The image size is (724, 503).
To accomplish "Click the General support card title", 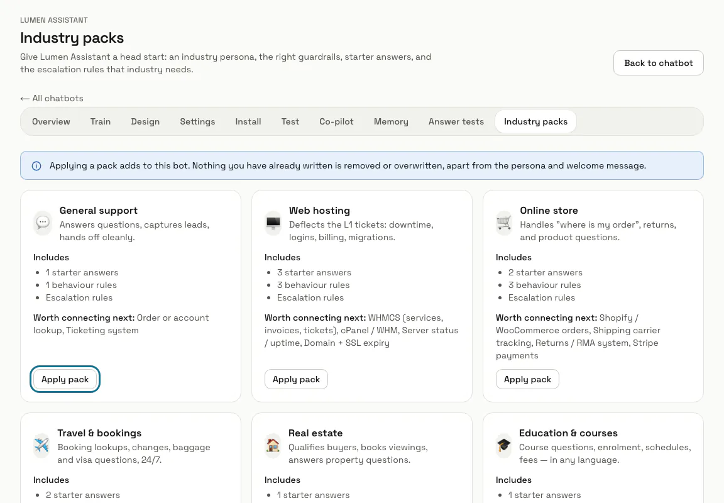I will [98, 211].
